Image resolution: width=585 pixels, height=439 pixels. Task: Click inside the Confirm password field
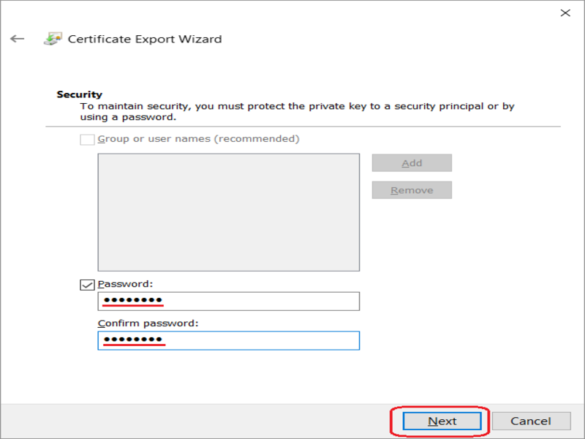coord(229,340)
